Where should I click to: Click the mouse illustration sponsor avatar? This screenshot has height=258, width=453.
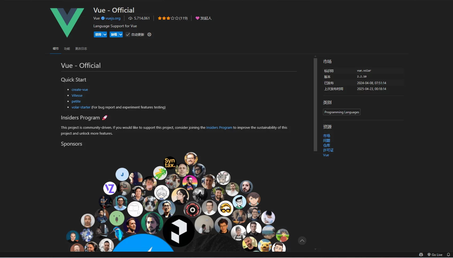[x=223, y=178]
